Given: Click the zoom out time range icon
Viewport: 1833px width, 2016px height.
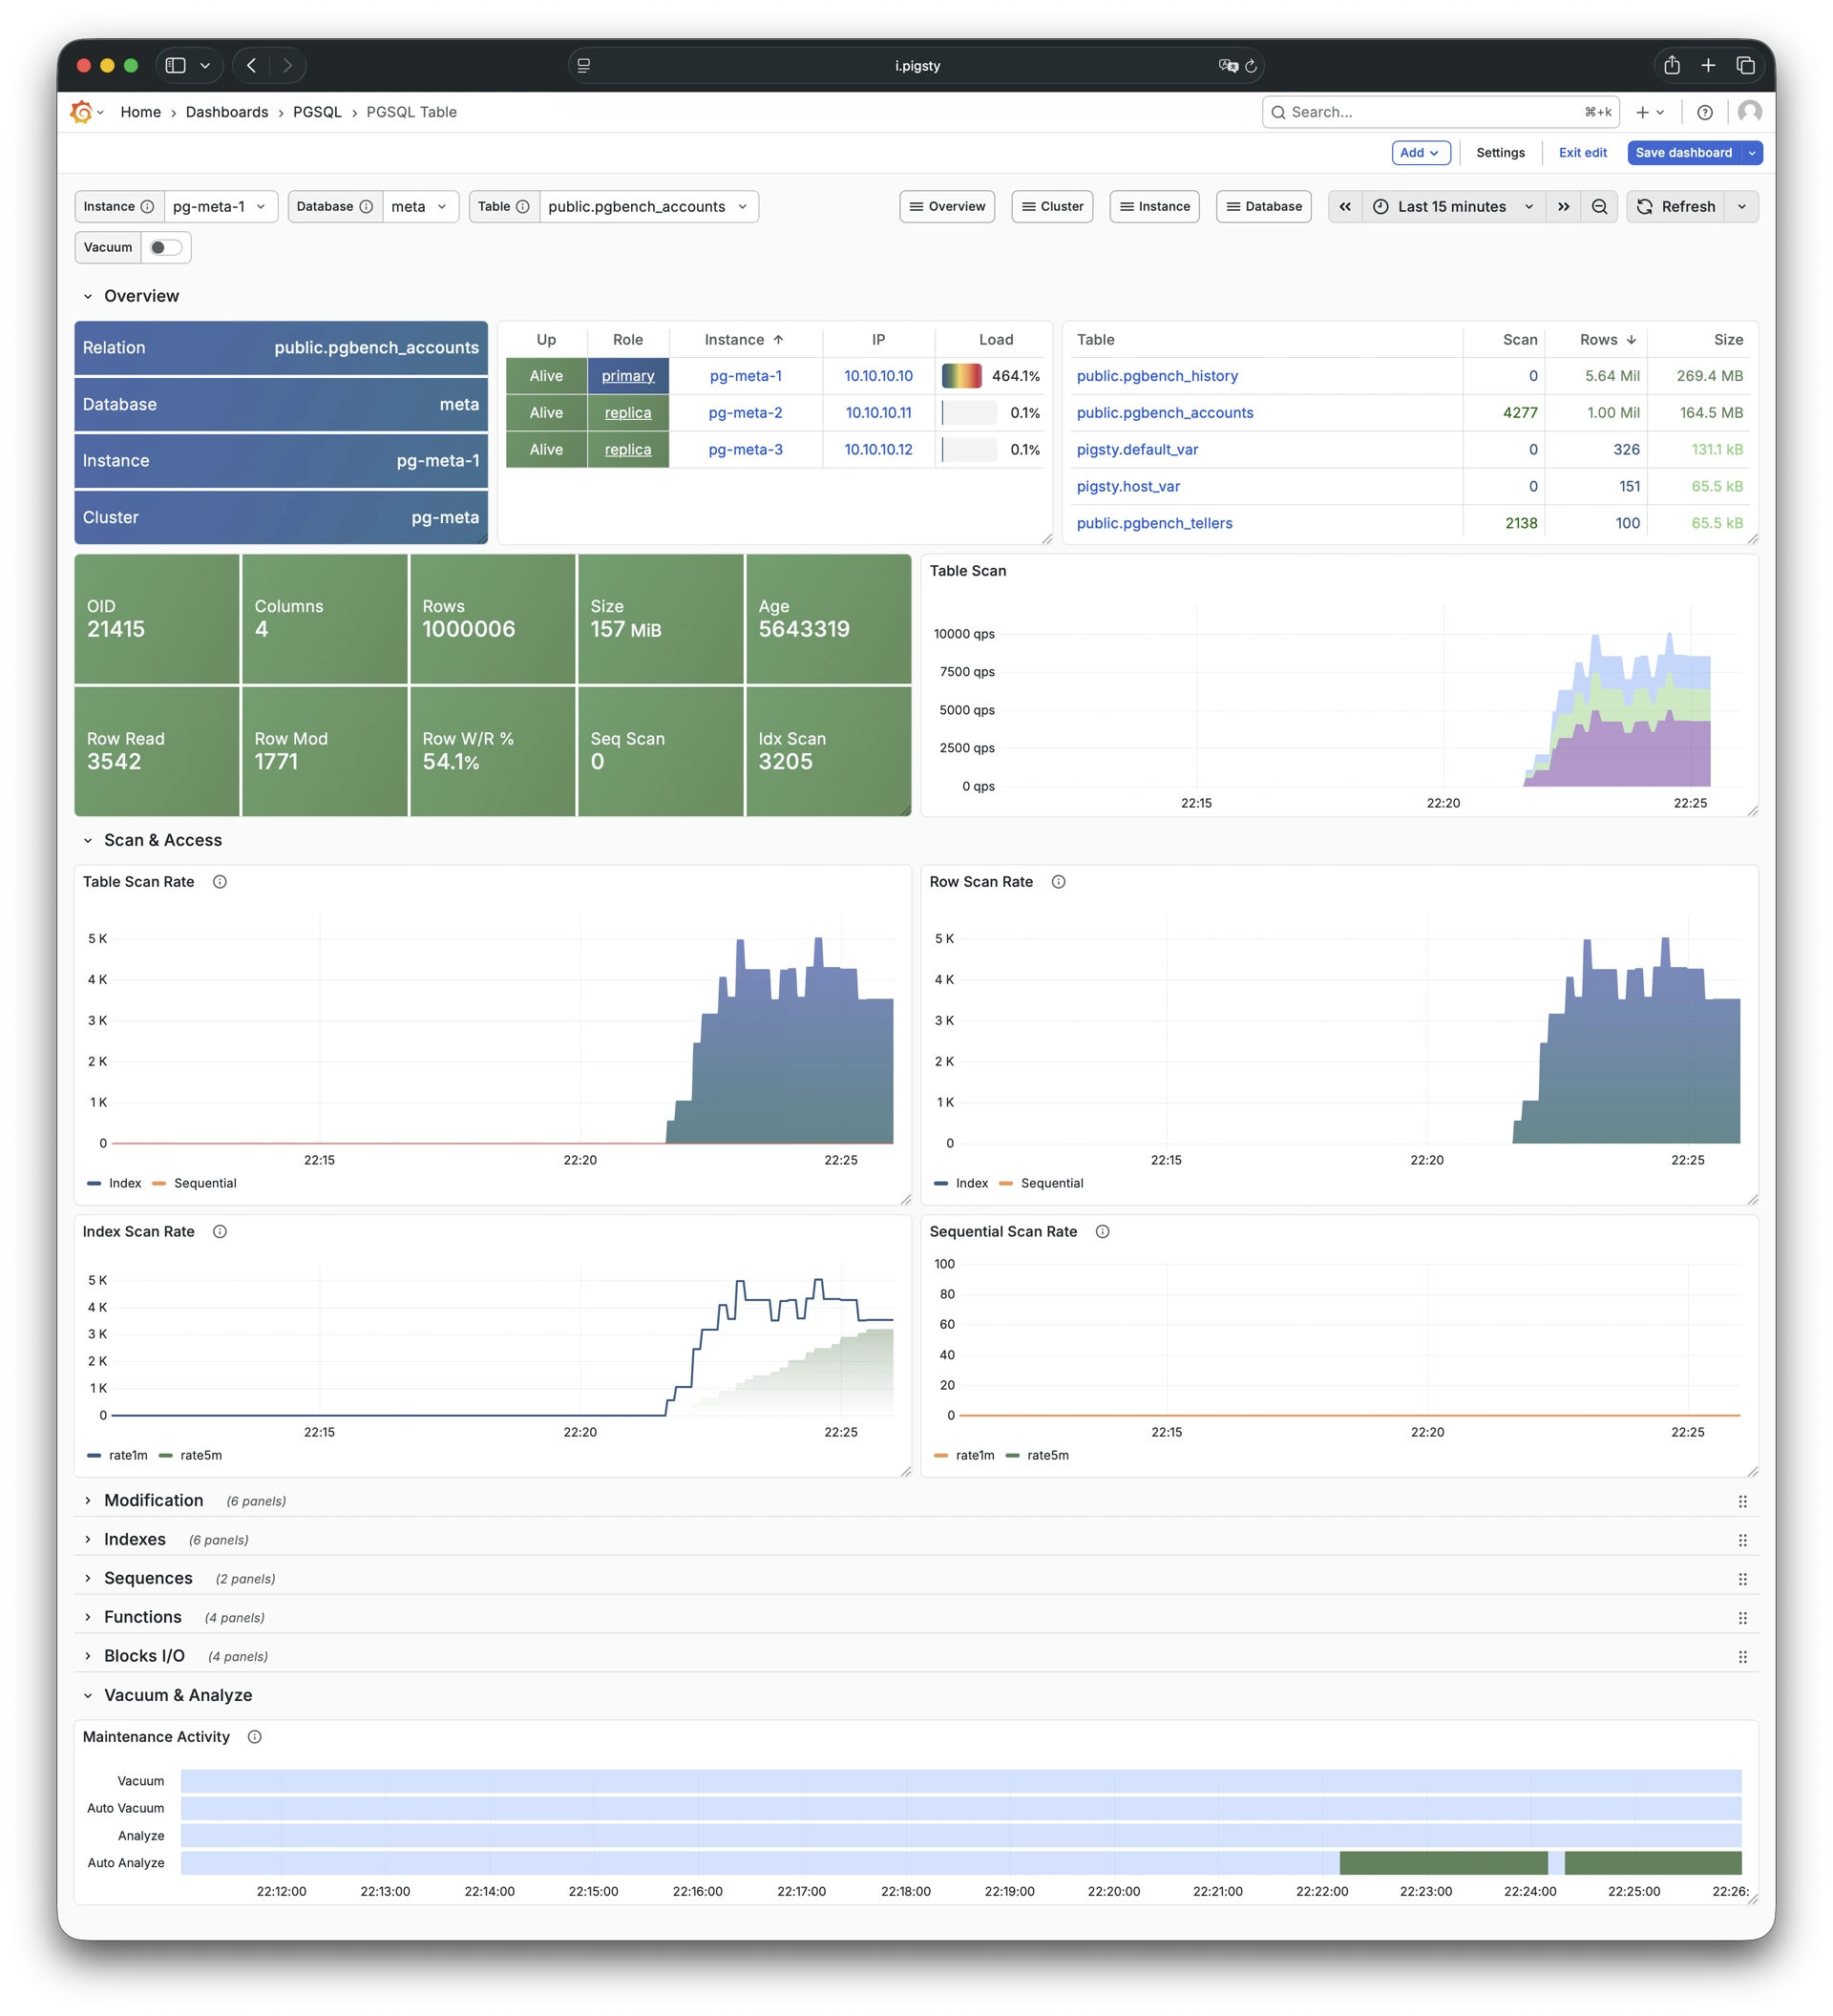Looking at the screenshot, I should (x=1599, y=207).
